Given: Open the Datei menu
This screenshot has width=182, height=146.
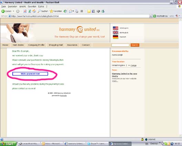Looking at the screenshot, I should coord(3,7).
